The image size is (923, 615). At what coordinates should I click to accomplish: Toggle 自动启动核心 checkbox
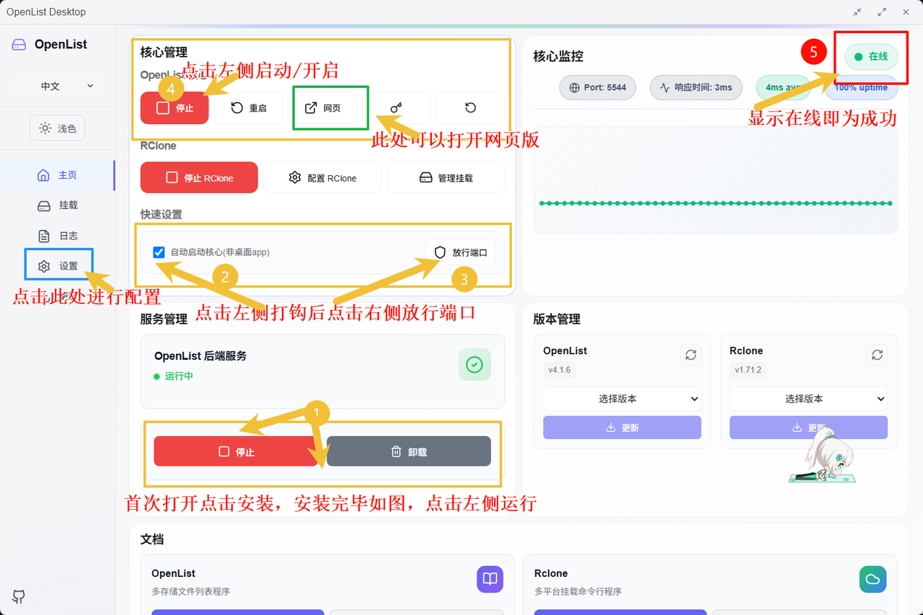(x=159, y=252)
